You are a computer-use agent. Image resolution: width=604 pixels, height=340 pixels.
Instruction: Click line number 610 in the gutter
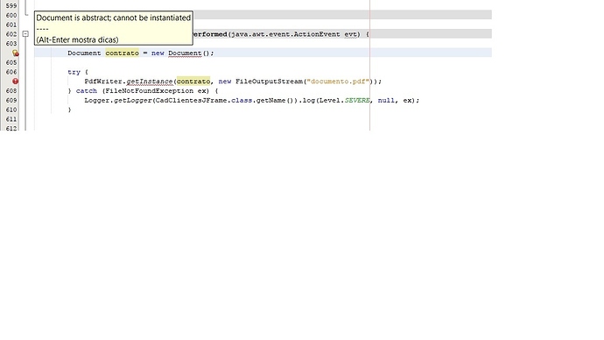pyautogui.click(x=11, y=110)
